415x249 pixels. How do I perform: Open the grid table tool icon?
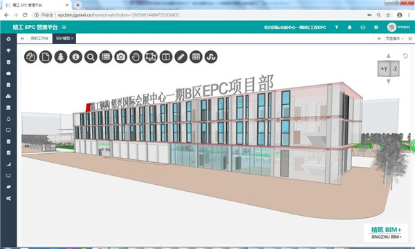[196, 57]
